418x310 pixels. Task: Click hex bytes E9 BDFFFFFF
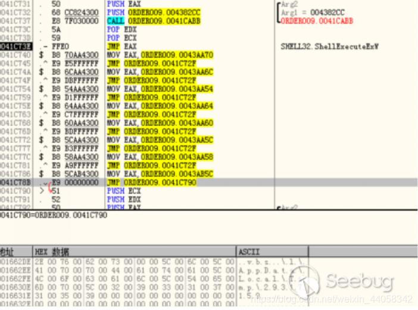[x=75, y=132]
